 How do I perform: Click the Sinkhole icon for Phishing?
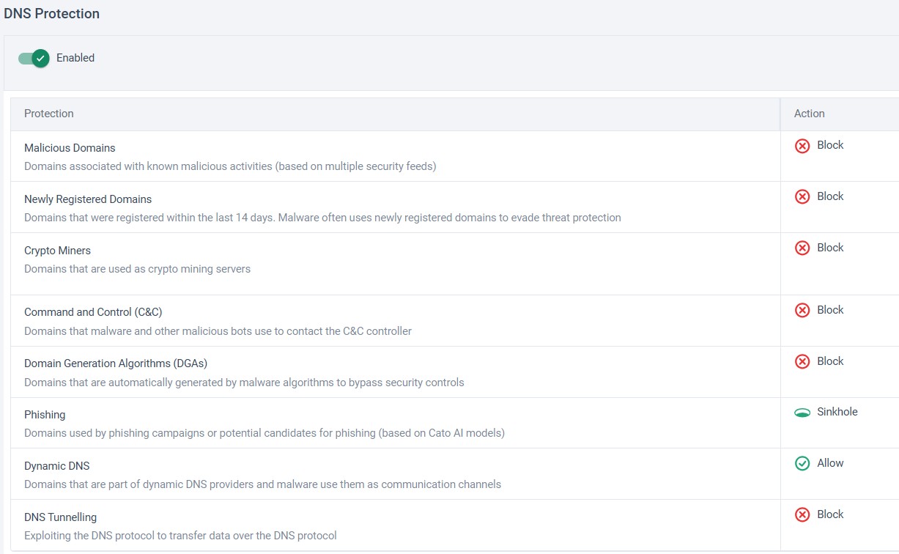click(x=802, y=413)
